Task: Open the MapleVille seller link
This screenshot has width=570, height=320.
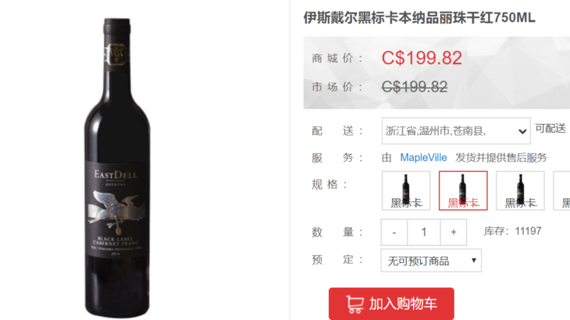Action: [x=423, y=158]
